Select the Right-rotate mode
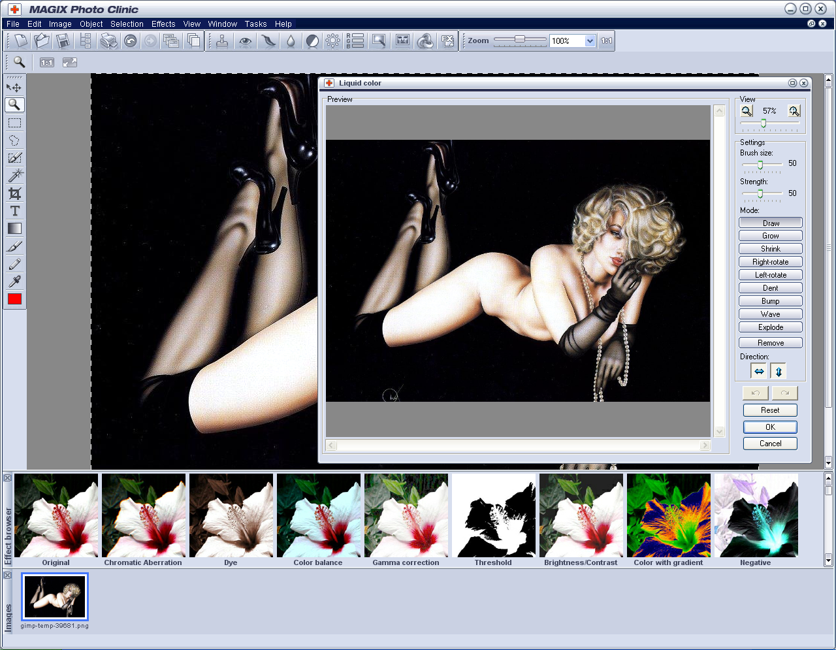The height and width of the screenshot is (650, 836). click(771, 262)
